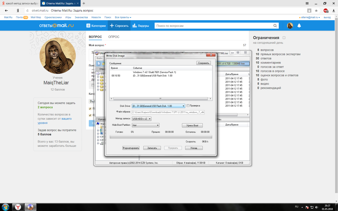
Task: Click the Ответы@mail.ru logo
Action: 56,25
